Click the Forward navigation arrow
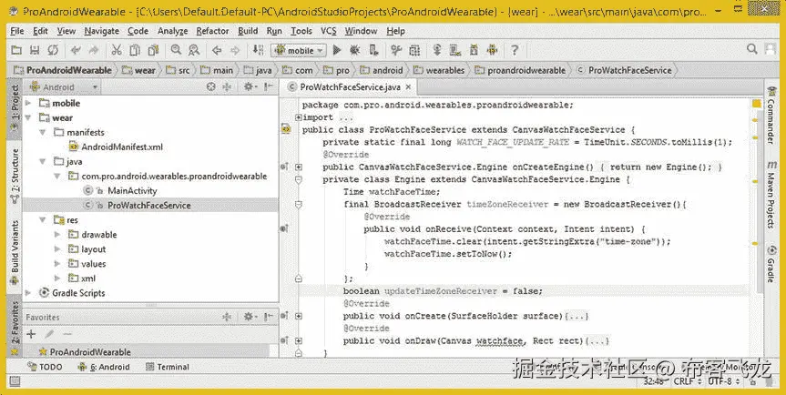The image size is (786, 395). [235, 50]
